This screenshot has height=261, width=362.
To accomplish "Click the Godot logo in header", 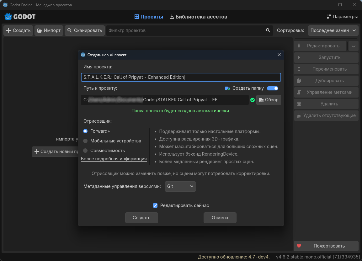I will [x=20, y=17].
